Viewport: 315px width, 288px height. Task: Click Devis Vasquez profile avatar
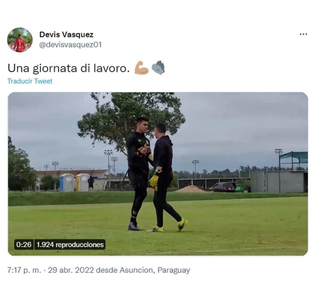20,40
